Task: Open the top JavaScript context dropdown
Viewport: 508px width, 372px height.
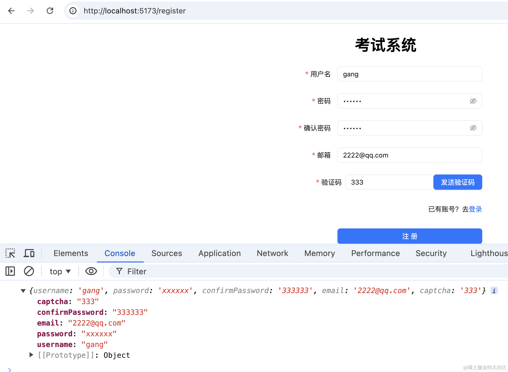Action: point(60,271)
